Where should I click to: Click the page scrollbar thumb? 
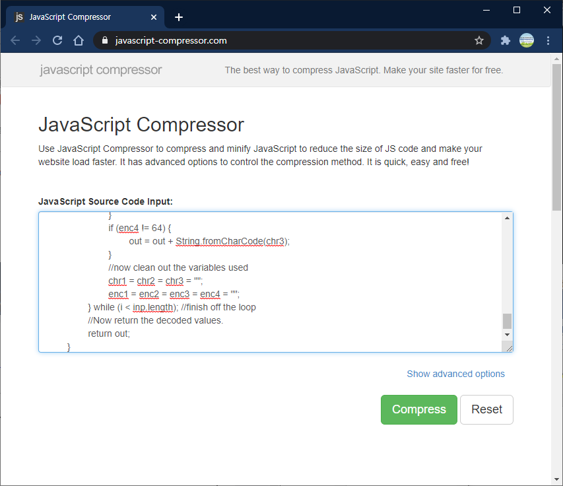(x=556, y=137)
